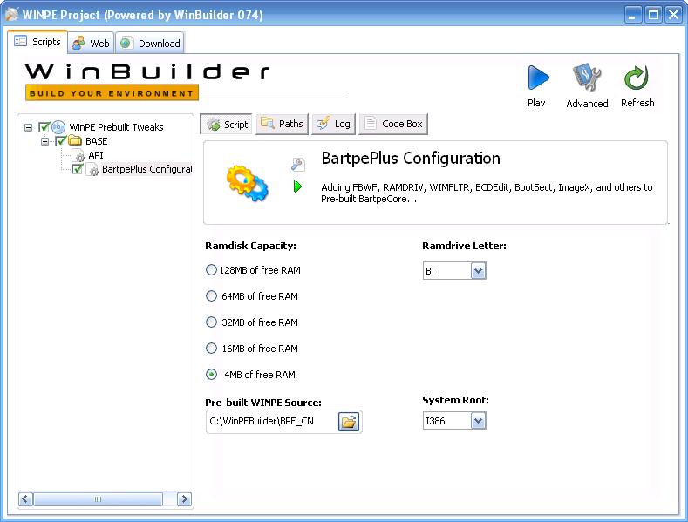
Task: Maximize the WinBuilder window
Action: coord(653,15)
